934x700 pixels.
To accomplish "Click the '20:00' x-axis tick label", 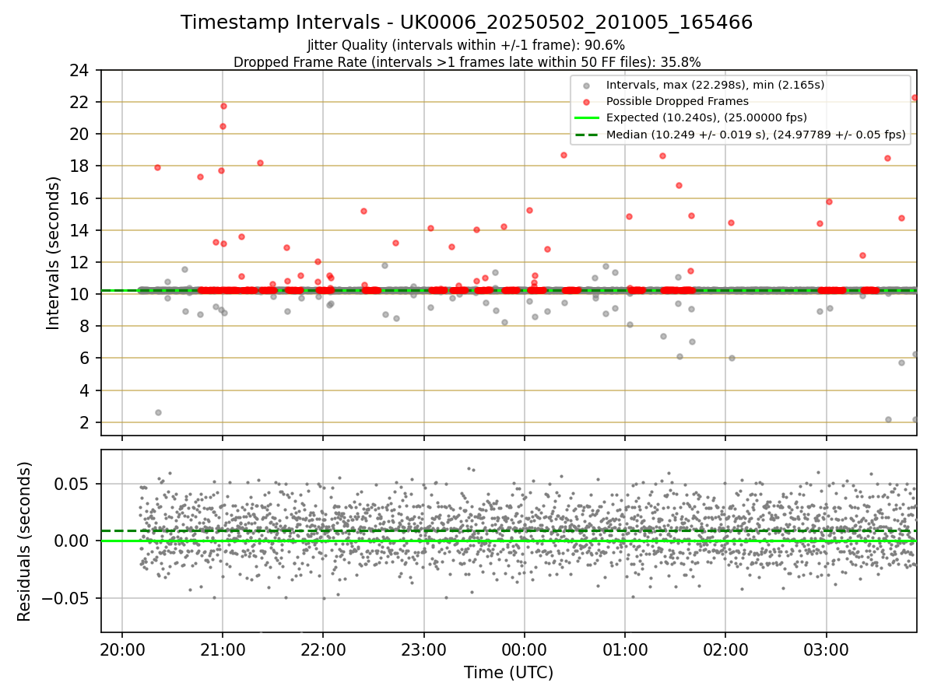I will click(122, 649).
